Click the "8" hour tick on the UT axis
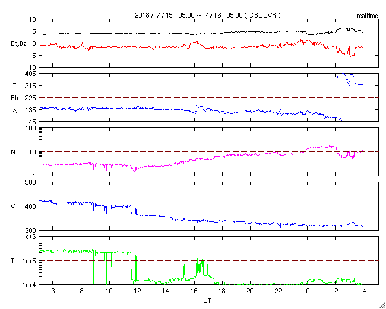The height and width of the screenshot is (309, 386). (x=81, y=291)
